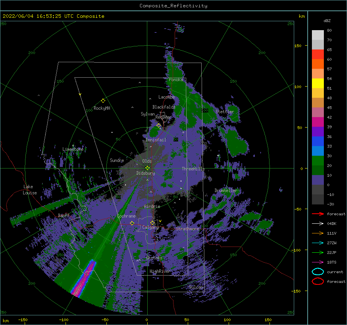Click the Airdrie label on map
This screenshot has height=325, width=347.
(152, 206)
